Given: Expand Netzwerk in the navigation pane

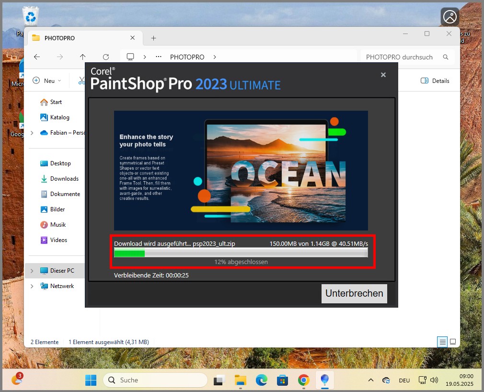Looking at the screenshot, I should (x=32, y=286).
